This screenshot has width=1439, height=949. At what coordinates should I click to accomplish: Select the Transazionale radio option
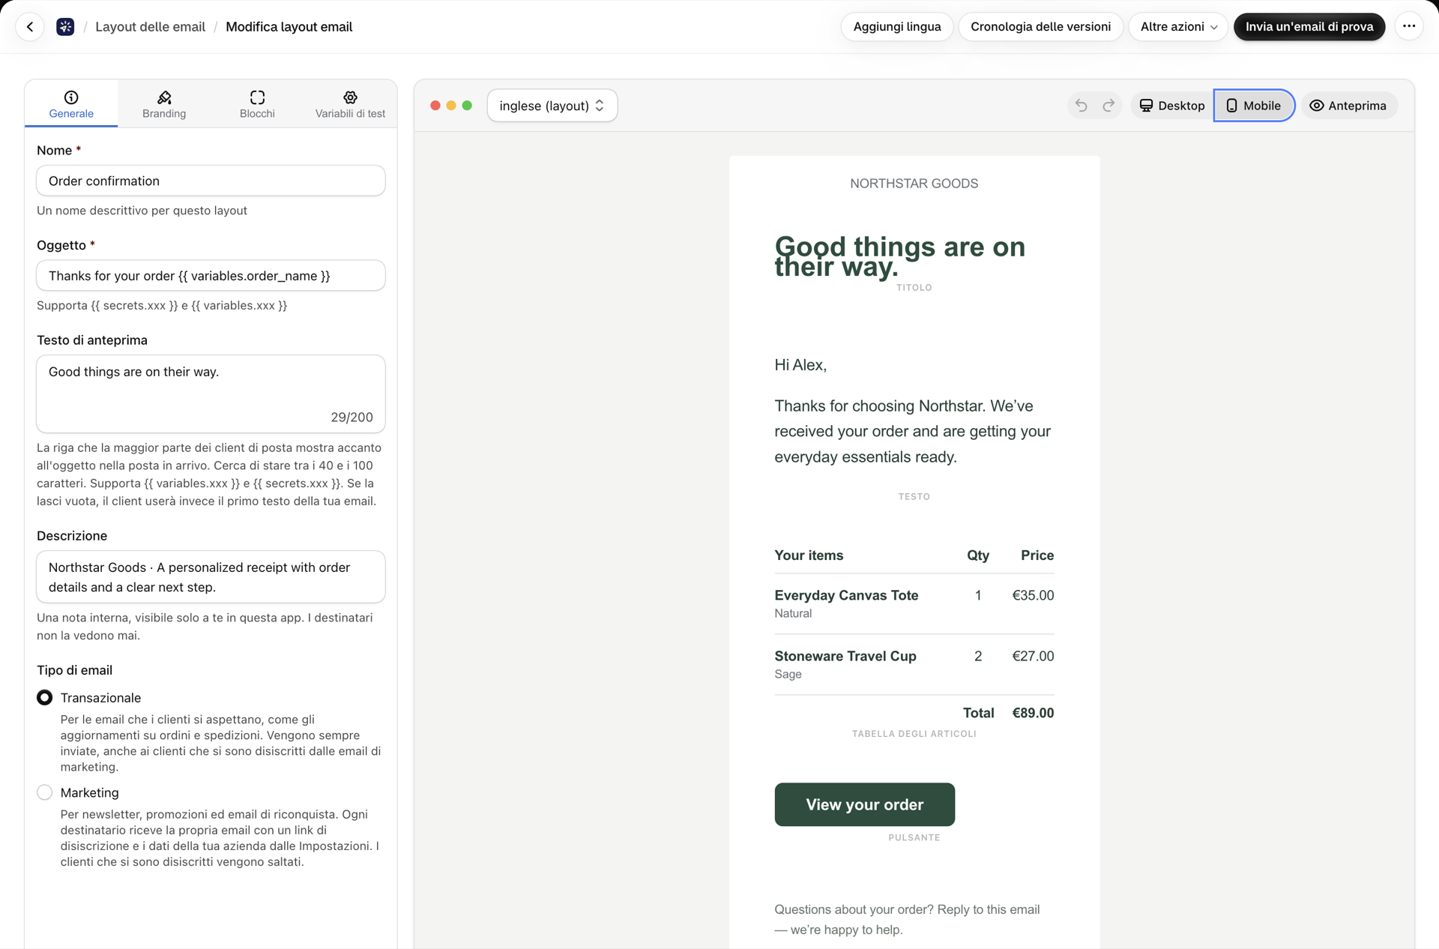(x=45, y=698)
